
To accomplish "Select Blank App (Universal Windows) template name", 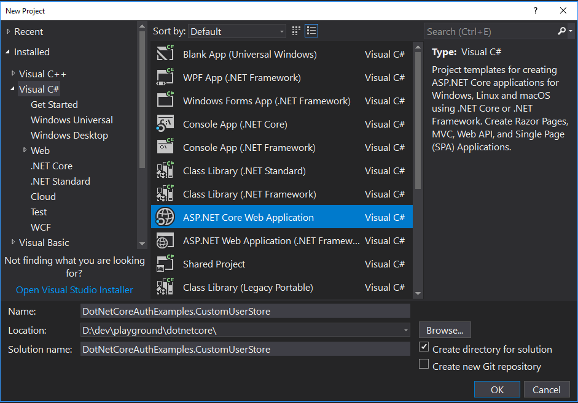I will pos(250,55).
